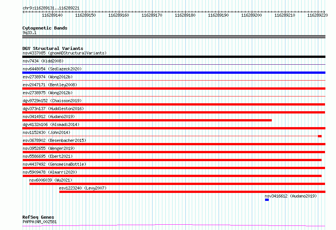Click the 116289150 ruler tick label
The width and height of the screenshot is (336, 230).
(85, 15)
